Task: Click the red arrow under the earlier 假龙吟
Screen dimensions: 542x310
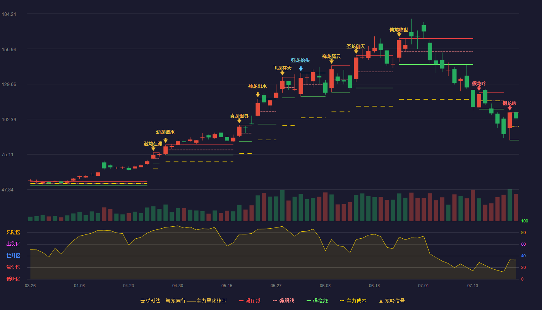Action: [479, 88]
